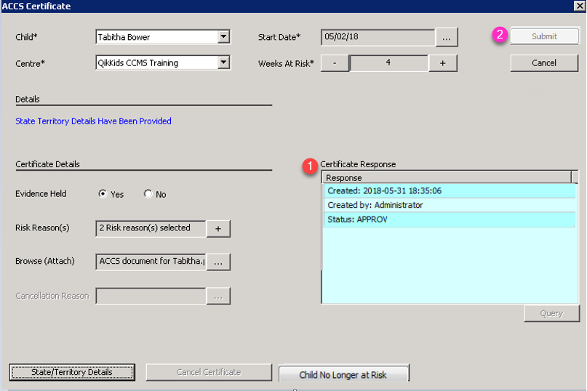Select the Created by: Administrator row
587x391 pixels.
[x=447, y=205]
